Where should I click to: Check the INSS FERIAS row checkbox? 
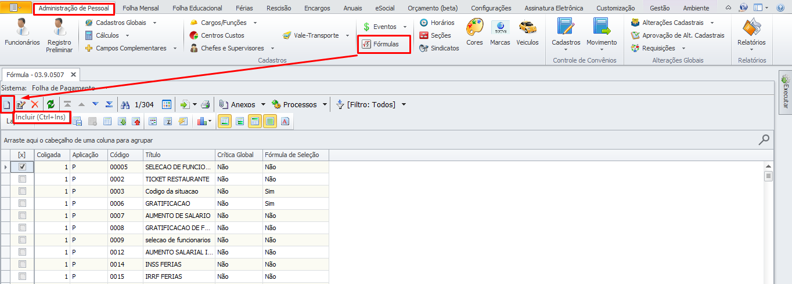[22, 264]
